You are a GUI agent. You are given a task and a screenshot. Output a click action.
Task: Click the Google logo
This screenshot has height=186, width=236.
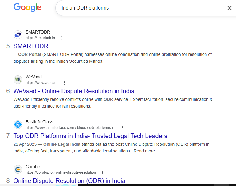click(27, 7)
